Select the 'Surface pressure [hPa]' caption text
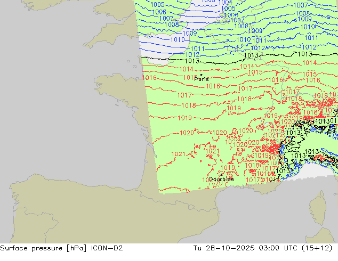Viewport: 338px width, 261px height. 43,248
